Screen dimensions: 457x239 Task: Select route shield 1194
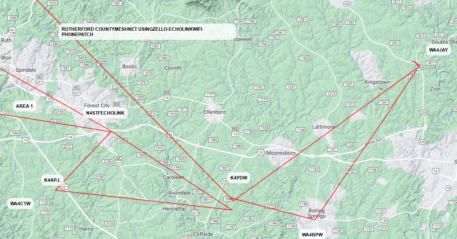[x=291, y=226]
